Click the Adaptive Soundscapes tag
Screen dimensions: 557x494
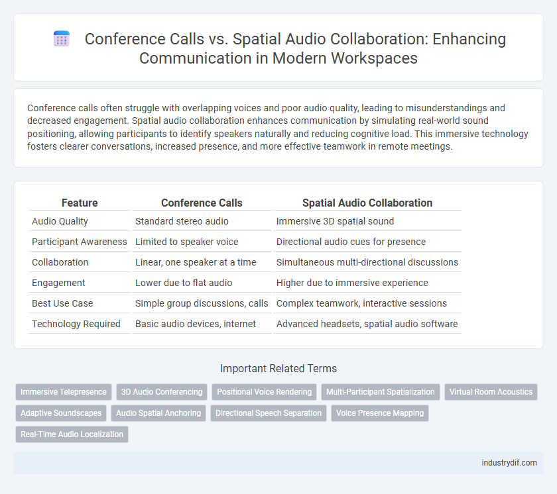click(x=61, y=413)
